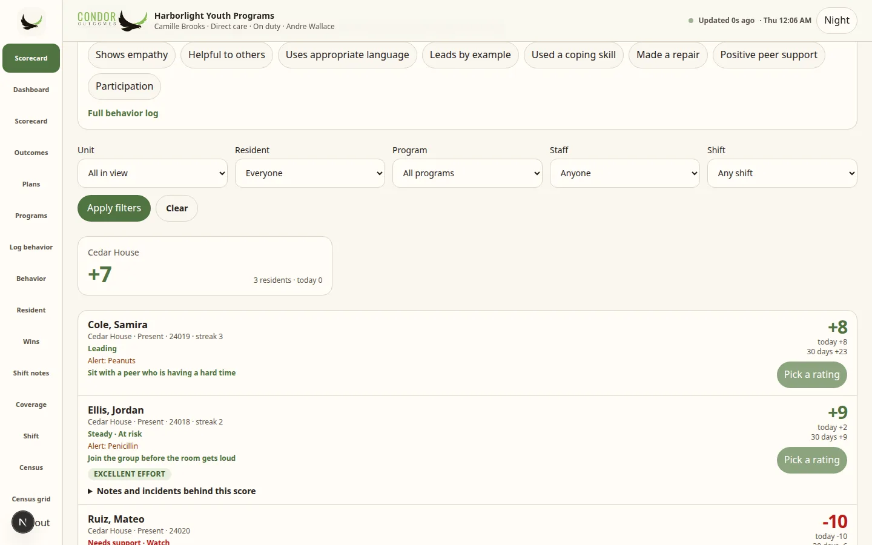
Task: Open the Shift dropdown showing Any shift
Action: coord(782,173)
